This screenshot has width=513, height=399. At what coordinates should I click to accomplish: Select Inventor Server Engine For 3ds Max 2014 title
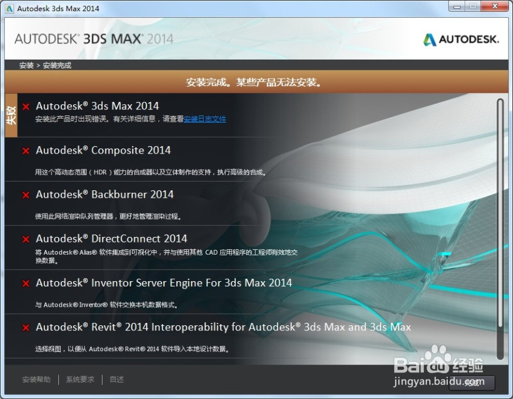[x=164, y=283]
